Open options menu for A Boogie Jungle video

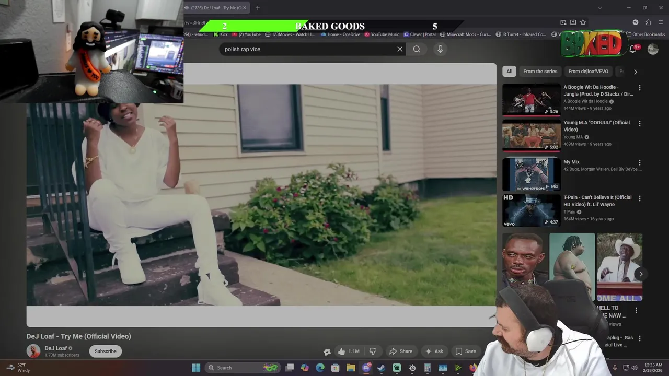[639, 88]
